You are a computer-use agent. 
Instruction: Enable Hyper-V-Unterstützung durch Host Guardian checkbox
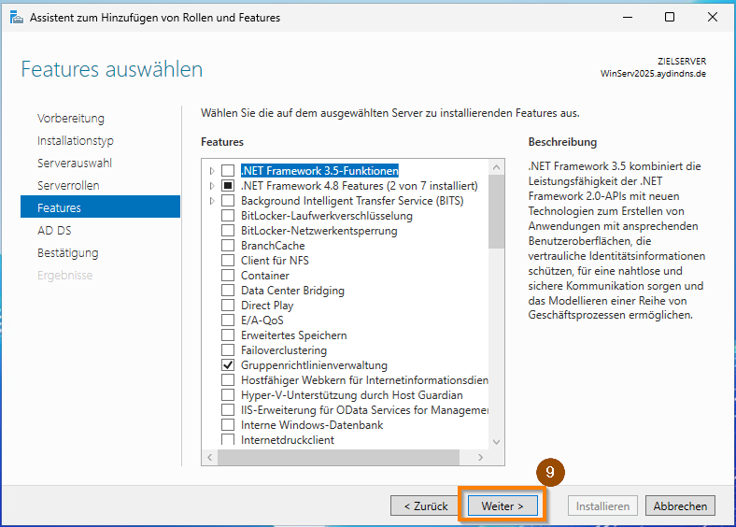228,395
